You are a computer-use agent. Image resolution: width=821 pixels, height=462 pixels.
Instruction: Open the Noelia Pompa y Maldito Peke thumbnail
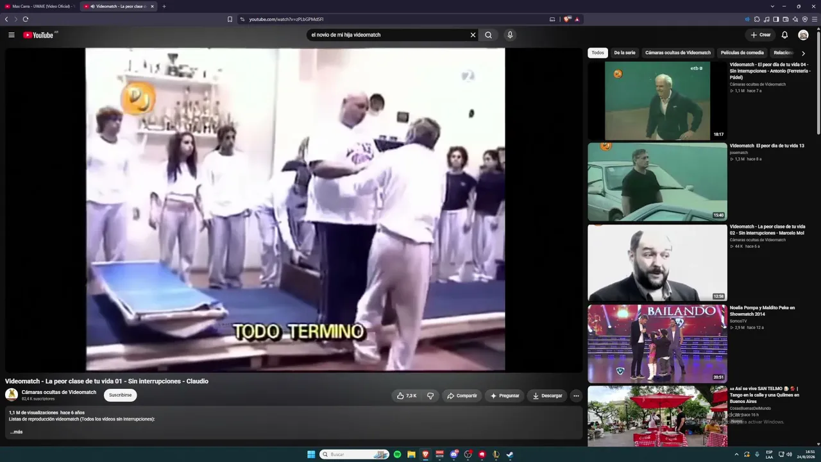pos(657,344)
